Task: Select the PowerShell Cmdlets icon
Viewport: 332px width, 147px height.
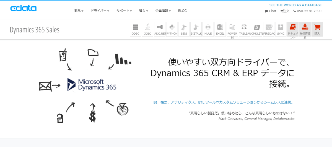Action: pyautogui.click(x=256, y=29)
